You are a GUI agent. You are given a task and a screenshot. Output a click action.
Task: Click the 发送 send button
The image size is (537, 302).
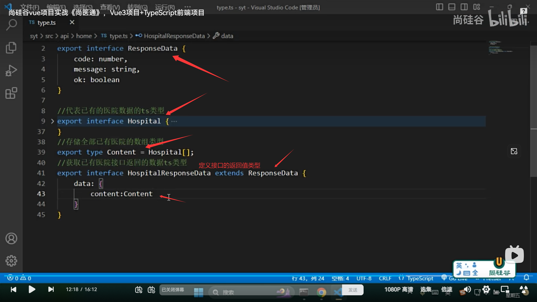point(353,290)
